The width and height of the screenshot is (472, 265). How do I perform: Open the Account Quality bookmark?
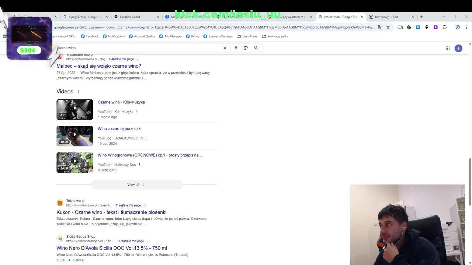click(x=142, y=36)
